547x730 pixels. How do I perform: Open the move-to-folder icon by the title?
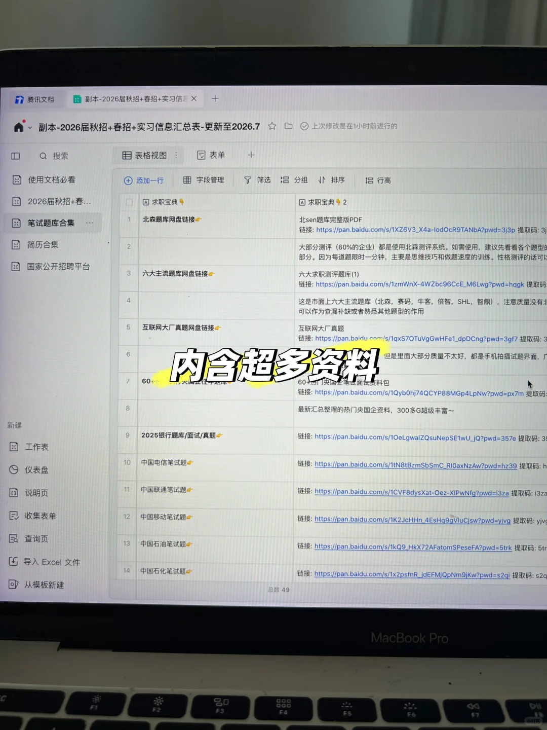288,126
